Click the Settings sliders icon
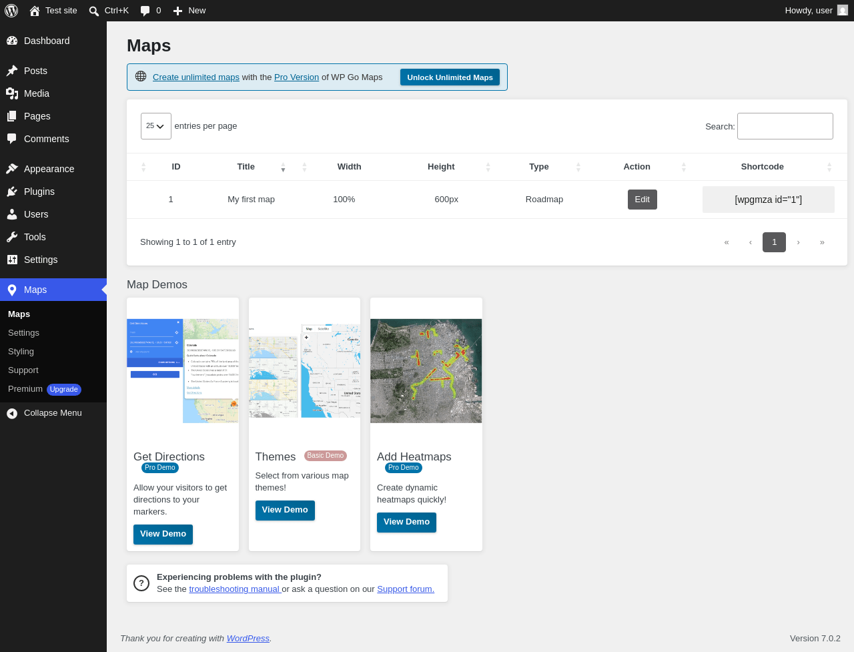Image resolution: width=854 pixels, height=652 pixels. [x=12, y=260]
